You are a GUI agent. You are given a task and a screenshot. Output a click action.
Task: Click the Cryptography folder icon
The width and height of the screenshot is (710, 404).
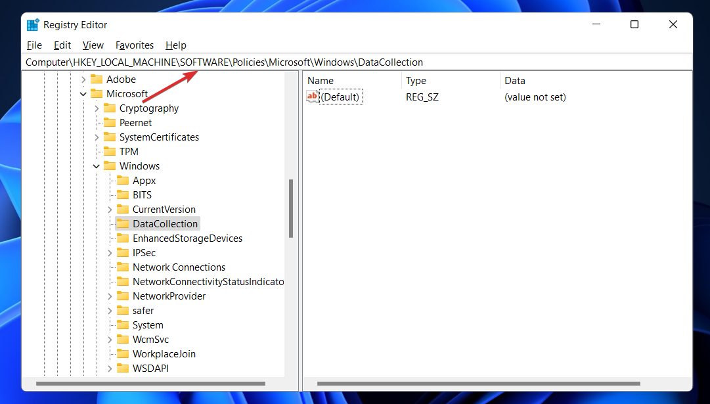tap(110, 108)
